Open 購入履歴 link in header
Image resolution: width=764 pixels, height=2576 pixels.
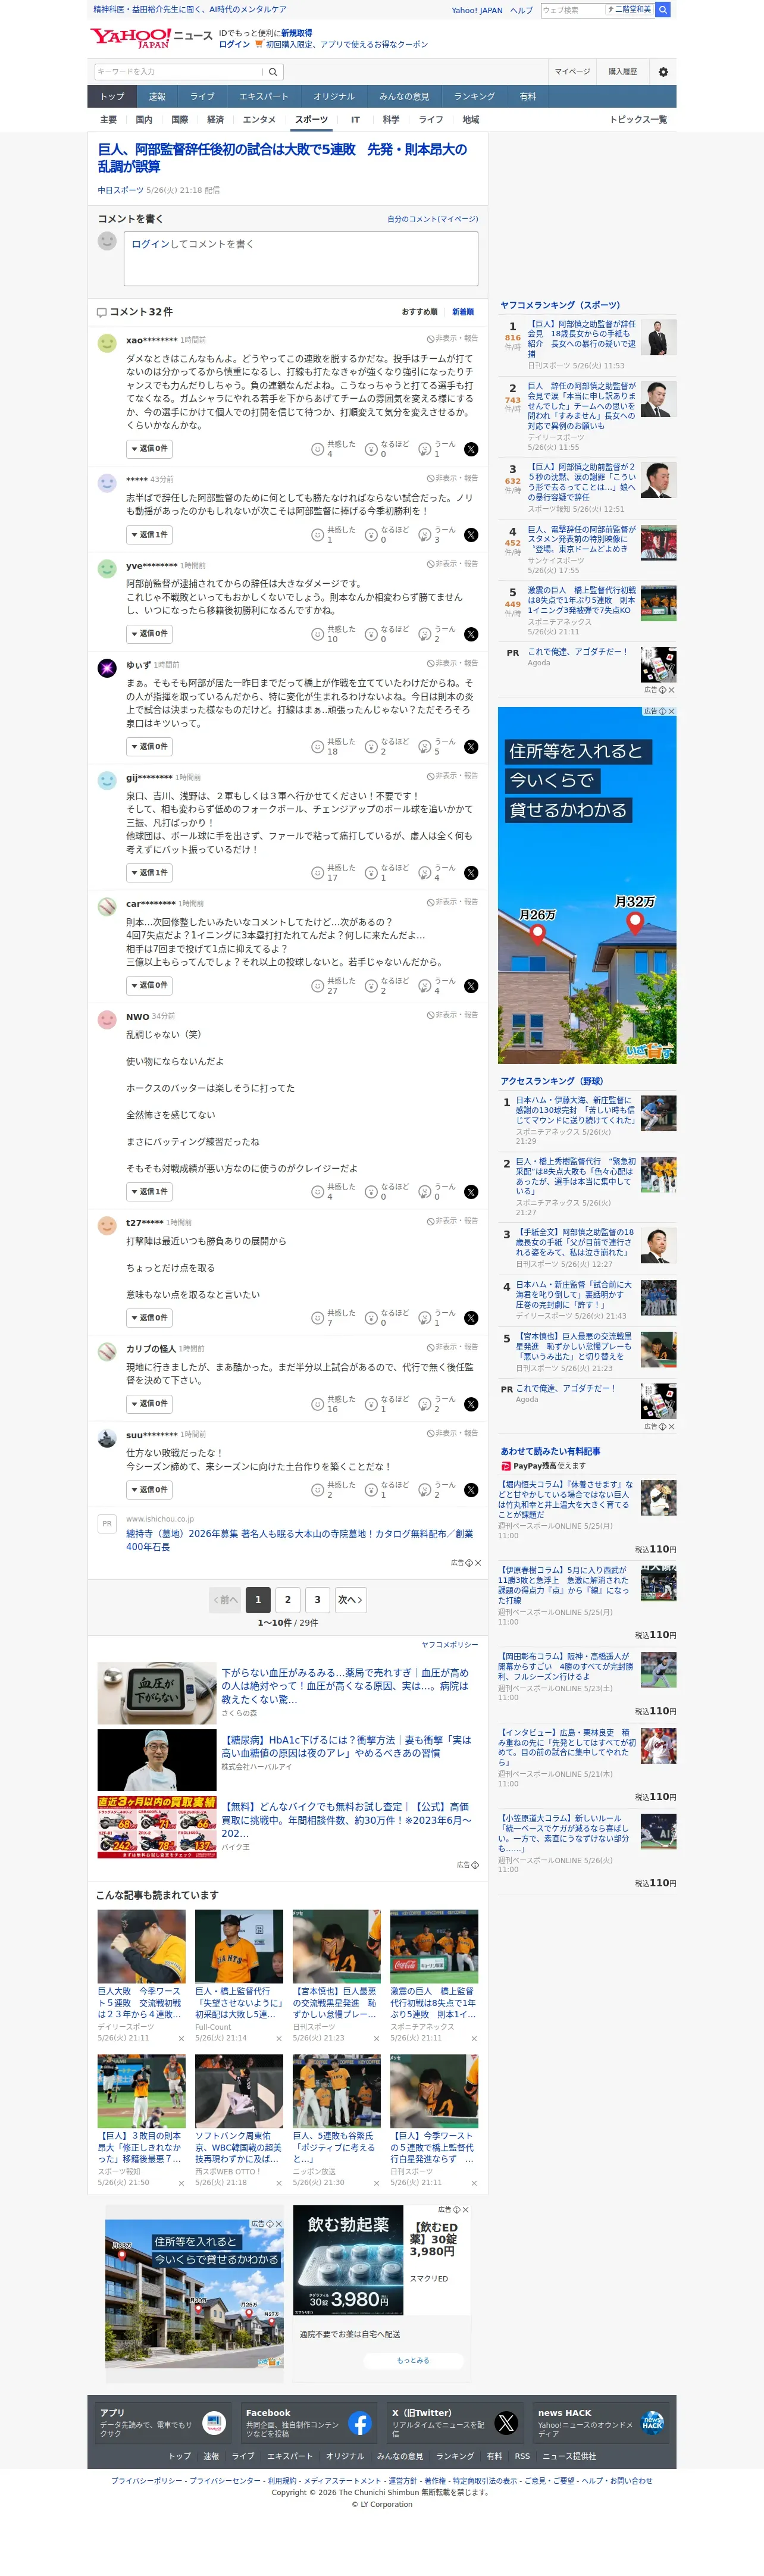623,72
